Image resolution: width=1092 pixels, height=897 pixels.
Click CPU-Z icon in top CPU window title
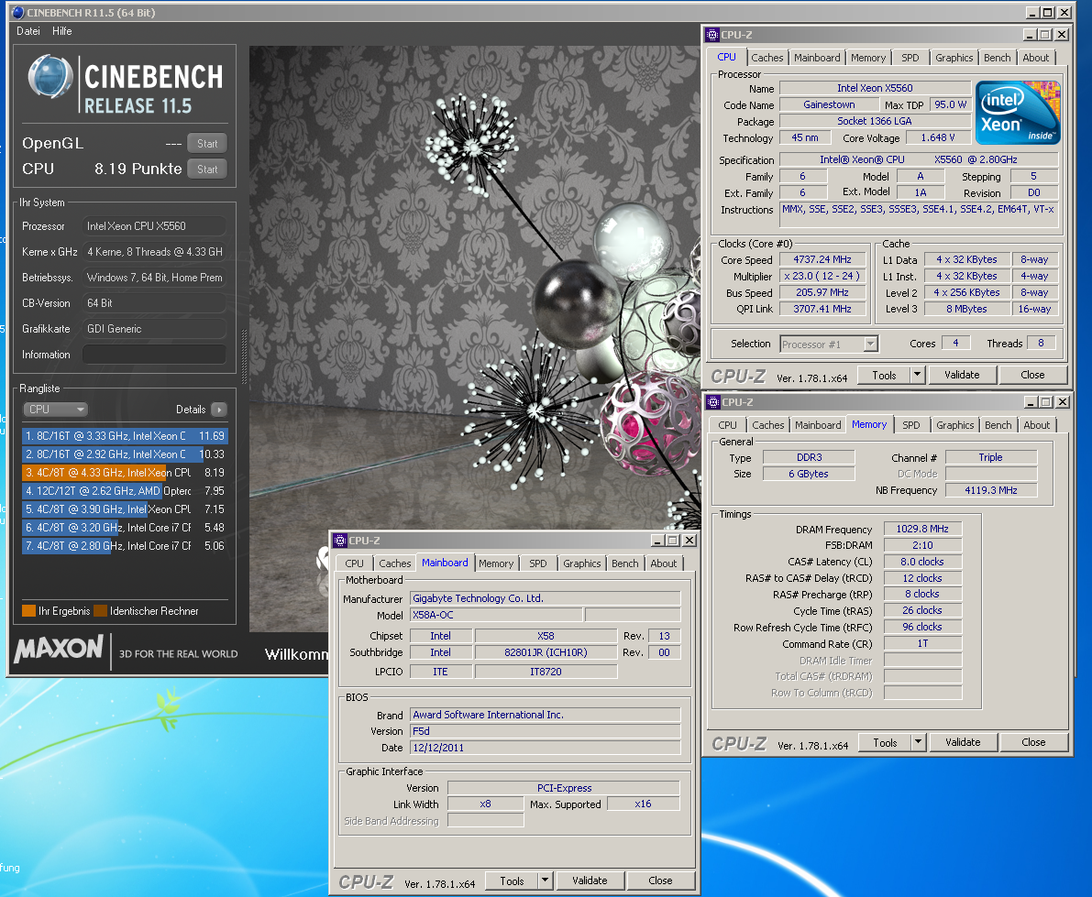[x=712, y=35]
